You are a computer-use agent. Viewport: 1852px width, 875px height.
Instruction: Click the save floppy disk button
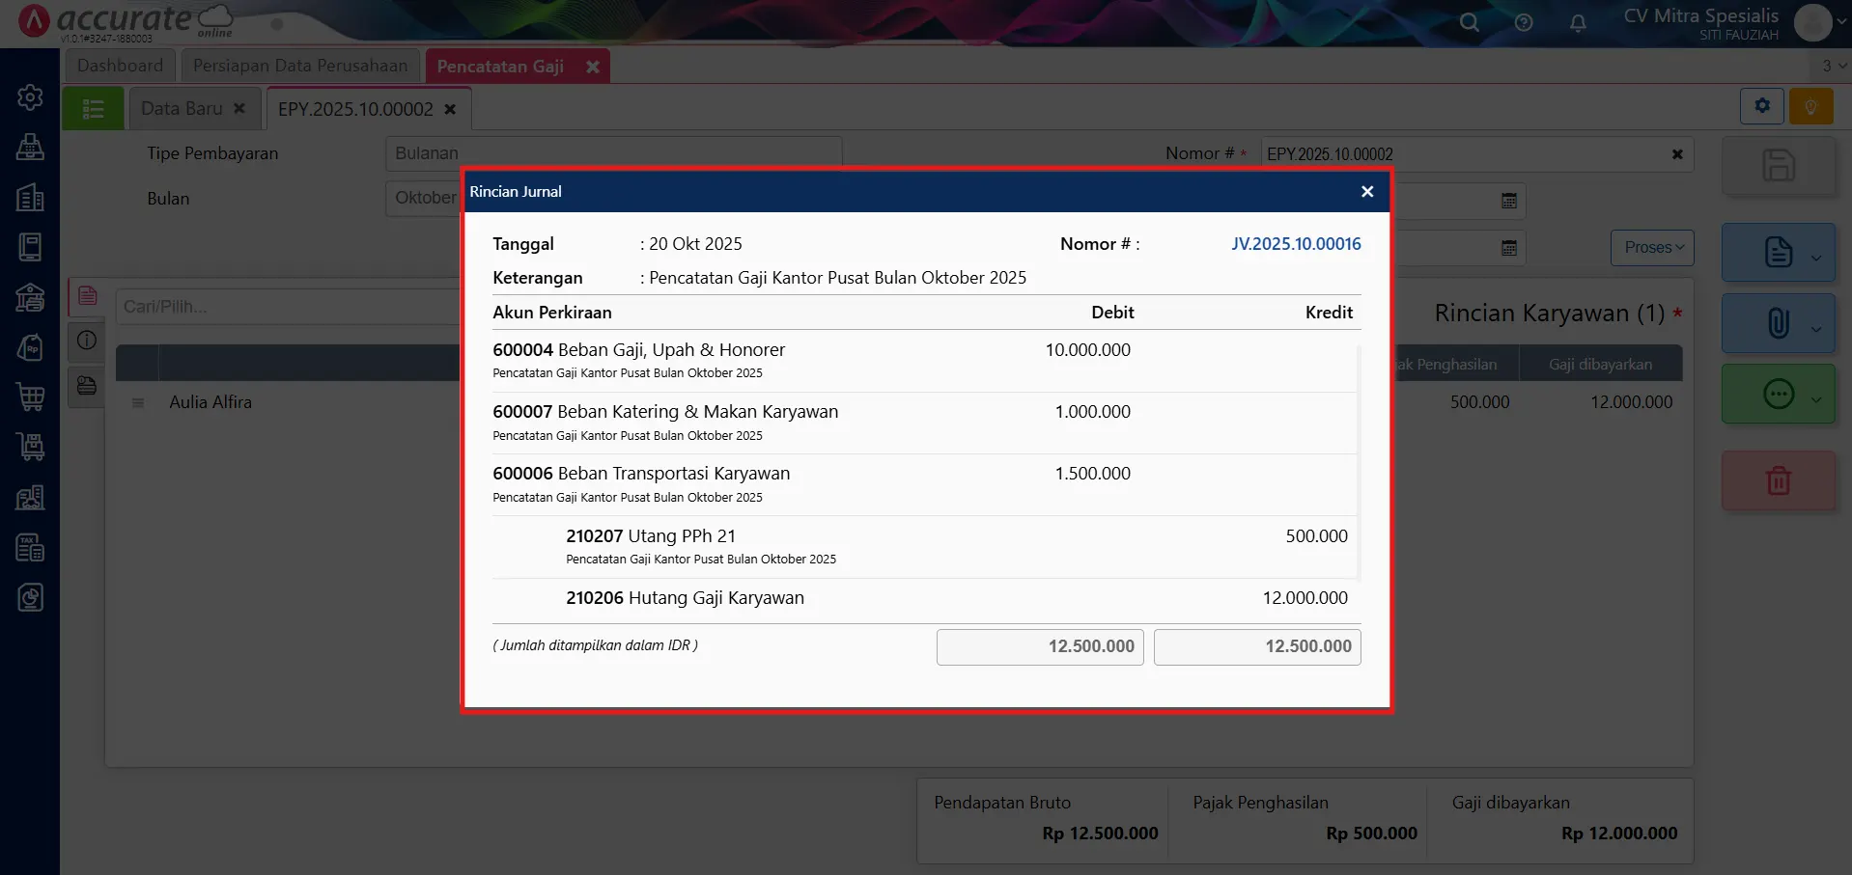[x=1778, y=166]
